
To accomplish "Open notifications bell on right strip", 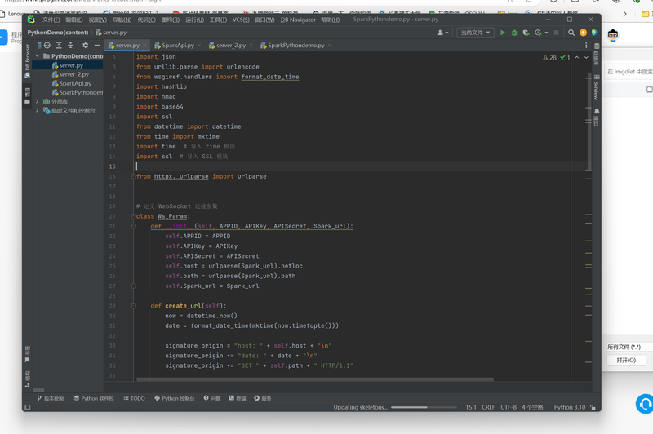I will (597, 111).
